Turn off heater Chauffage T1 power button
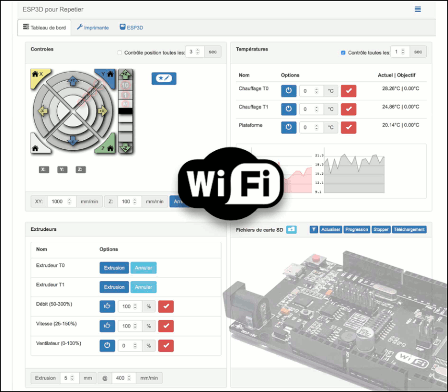448x392 pixels. click(289, 109)
